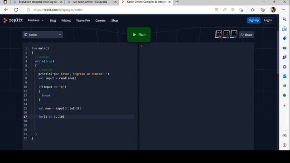The image size is (290, 163).
Task: Click the console prompt area
Action: click(x=197, y=96)
